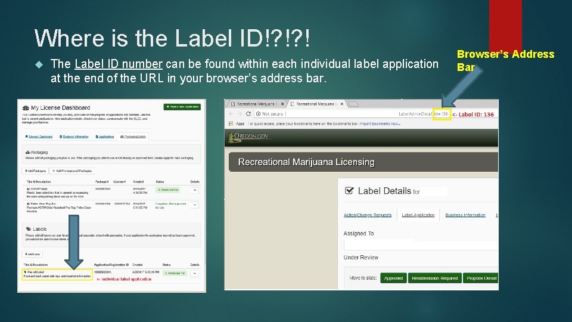Click the Add Label button
The height and width of the screenshot is (322, 572).
pyautogui.click(x=32, y=254)
